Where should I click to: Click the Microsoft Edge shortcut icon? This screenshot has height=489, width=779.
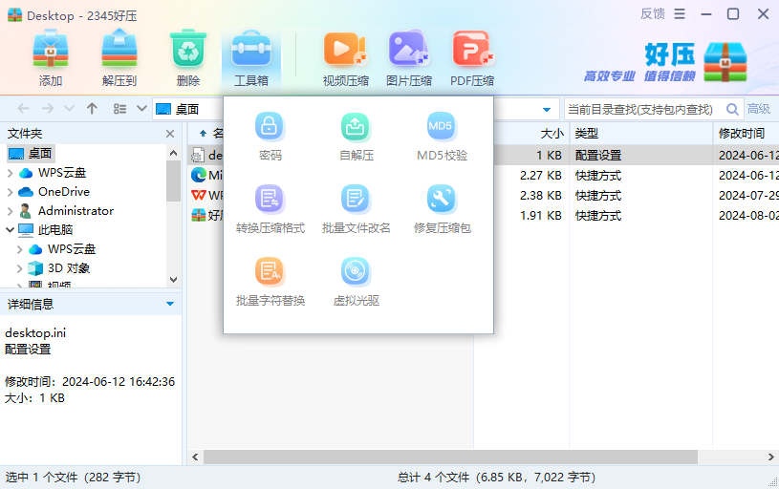(x=199, y=175)
